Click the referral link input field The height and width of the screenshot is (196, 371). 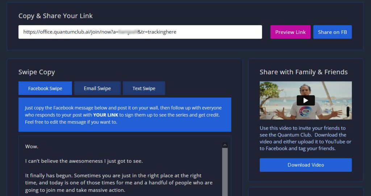tap(140, 32)
